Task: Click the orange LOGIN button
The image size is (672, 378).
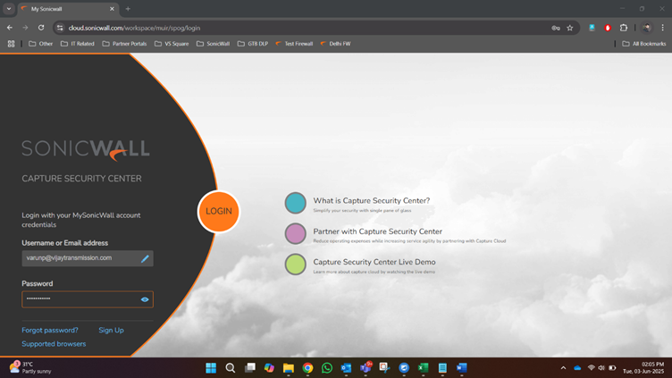Action: (x=219, y=211)
